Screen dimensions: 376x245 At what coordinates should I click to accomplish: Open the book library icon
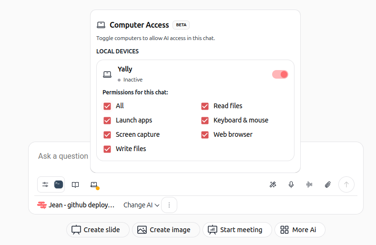pos(75,184)
